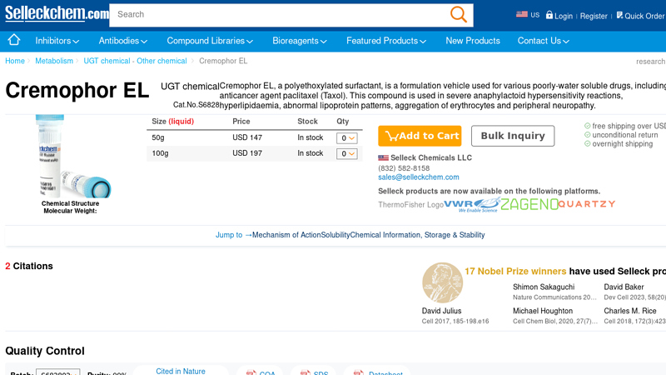This screenshot has width=666, height=375.
Task: Open the Zageno platform logo
Action: tap(528, 204)
